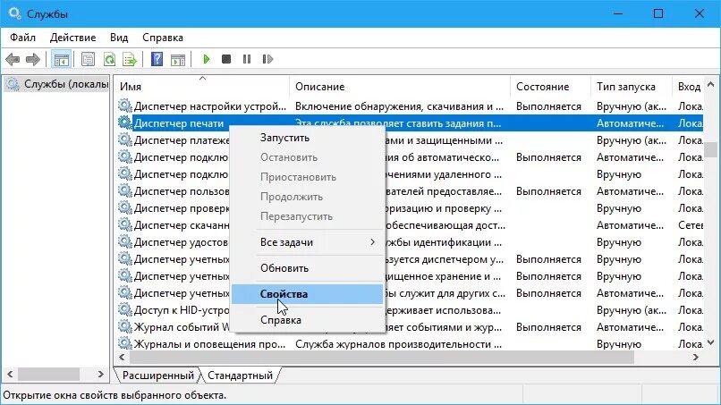The image size is (721, 405).
Task: Click the Pause service toolbar icon
Action: coord(247,59)
